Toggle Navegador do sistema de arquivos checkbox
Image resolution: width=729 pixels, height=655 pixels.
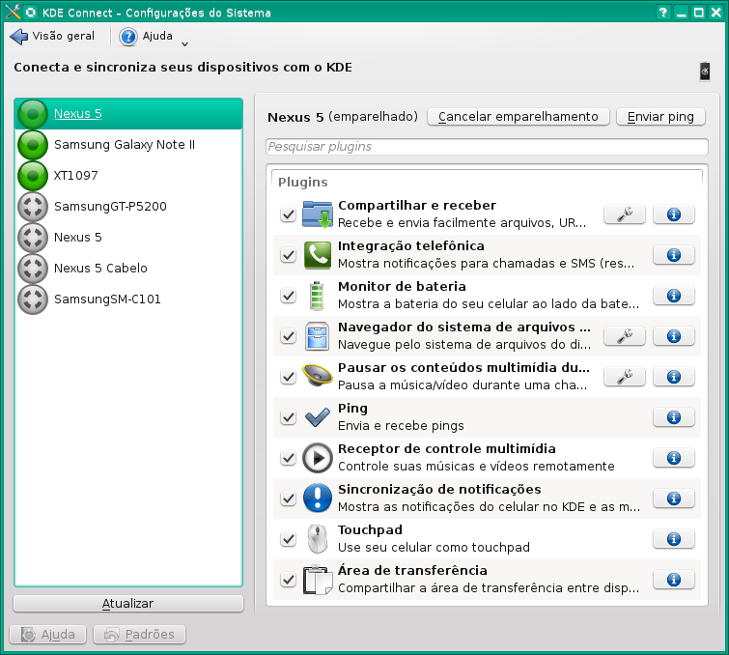pyautogui.click(x=289, y=336)
